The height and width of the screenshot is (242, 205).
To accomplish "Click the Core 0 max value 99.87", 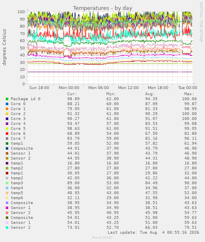I will [x=191, y=104].
